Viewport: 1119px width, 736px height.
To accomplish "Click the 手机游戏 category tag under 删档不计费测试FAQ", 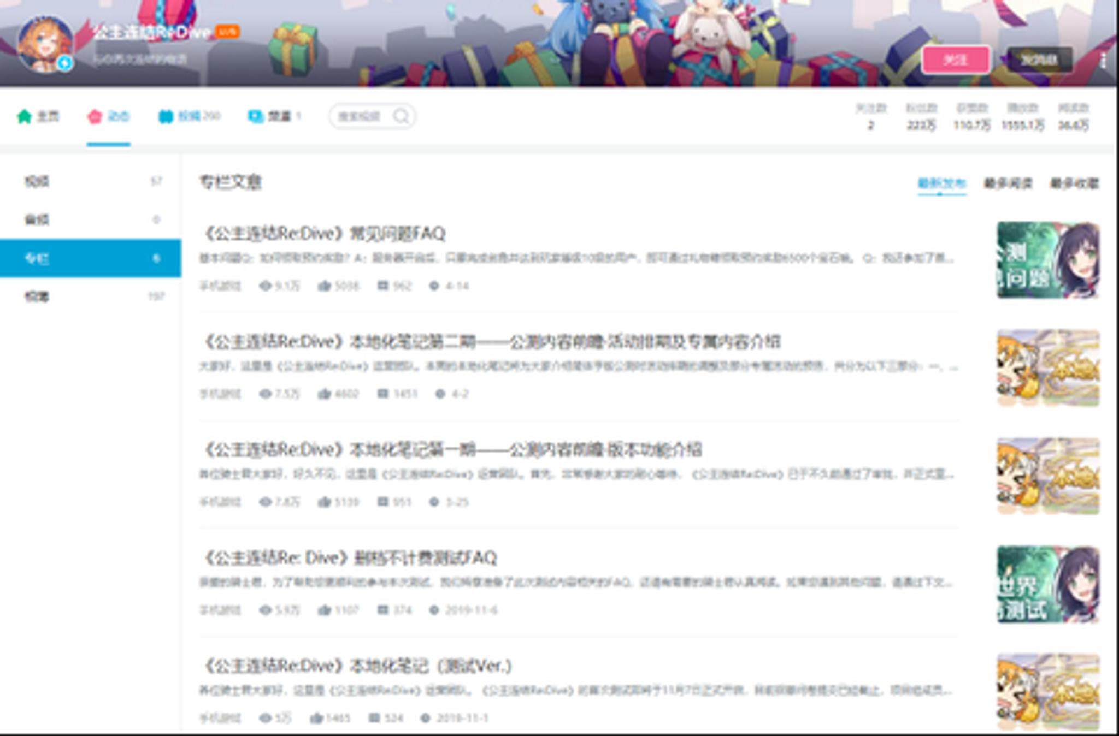I will click(220, 610).
